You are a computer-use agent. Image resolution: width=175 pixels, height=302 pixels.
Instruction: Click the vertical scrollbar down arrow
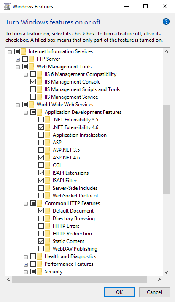[167, 272]
